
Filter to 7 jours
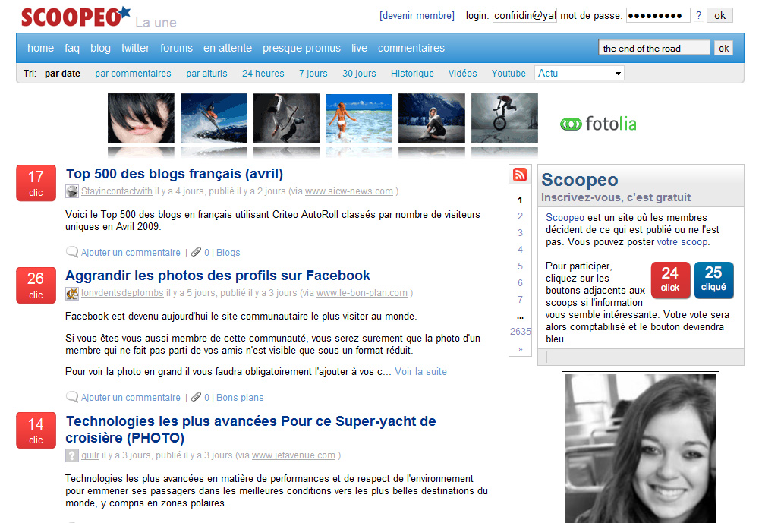(313, 74)
